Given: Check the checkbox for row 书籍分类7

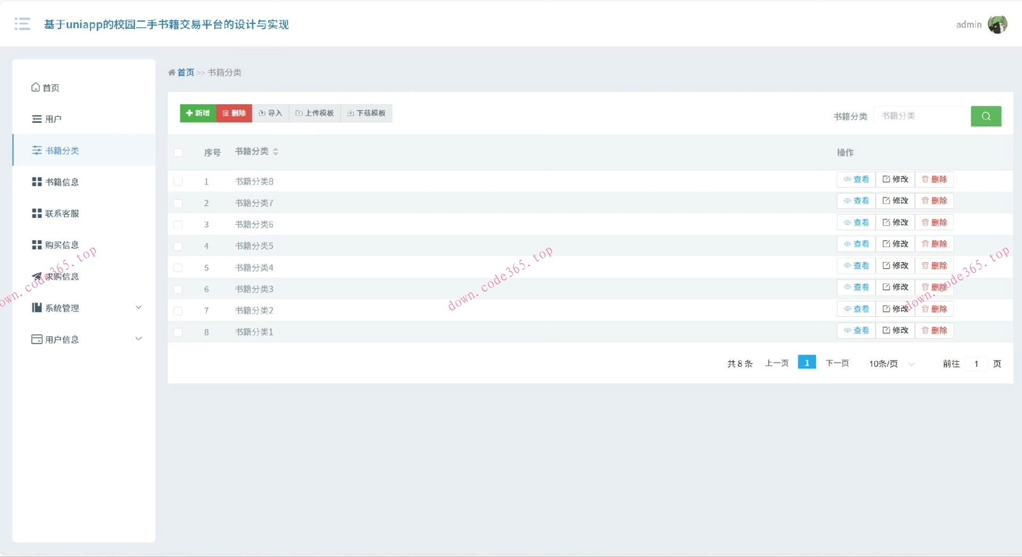Looking at the screenshot, I should coord(178,204).
